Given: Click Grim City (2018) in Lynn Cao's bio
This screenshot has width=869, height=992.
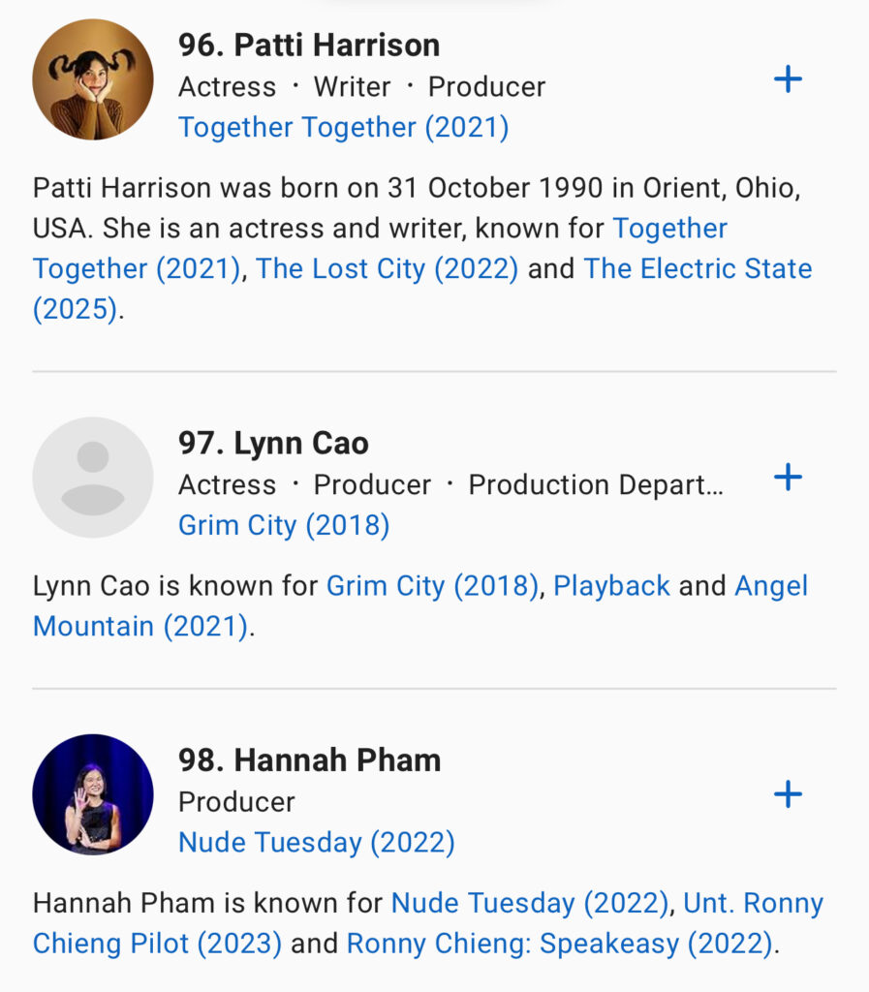Looking at the screenshot, I should pyautogui.click(x=432, y=586).
